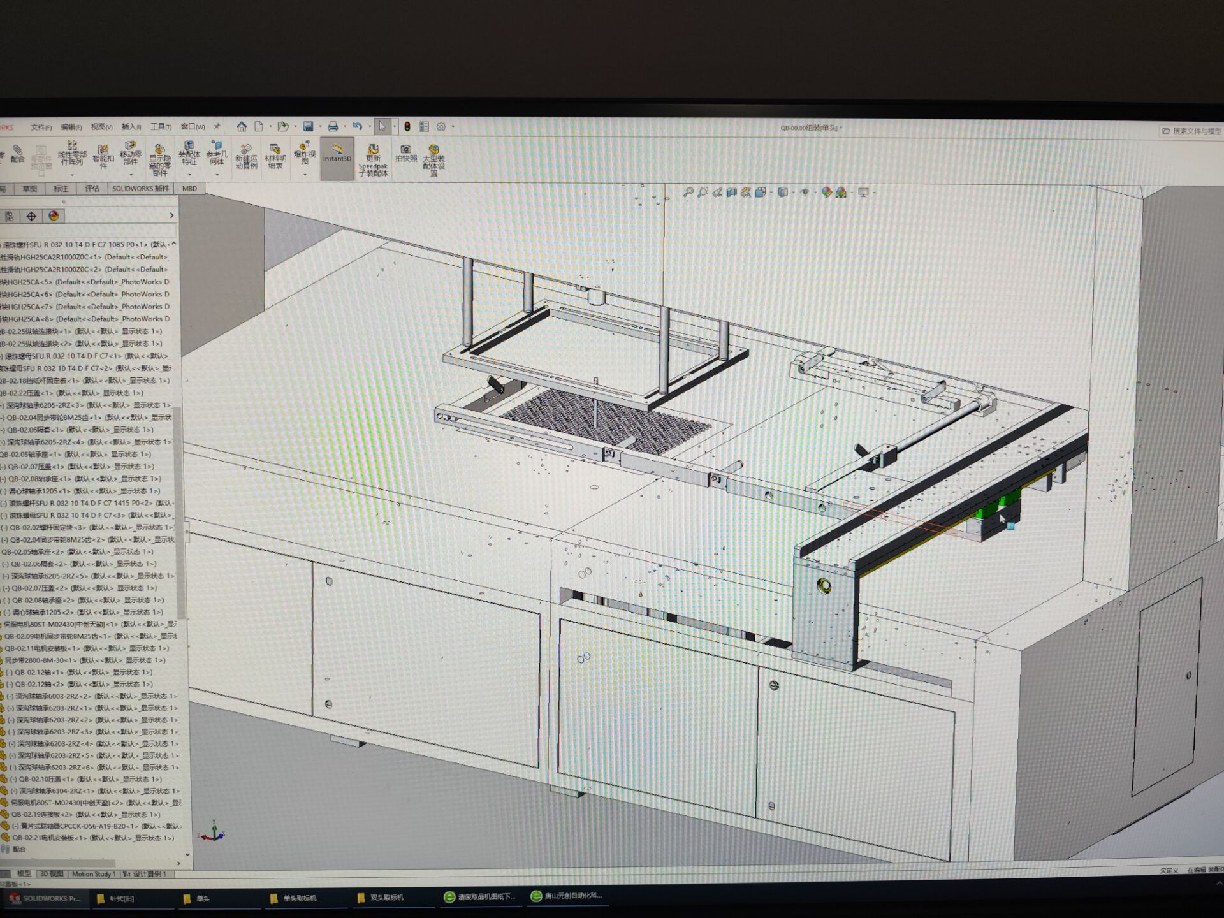Open View Orientation cube icon
This screenshot has width=1224, height=918.
point(760,192)
